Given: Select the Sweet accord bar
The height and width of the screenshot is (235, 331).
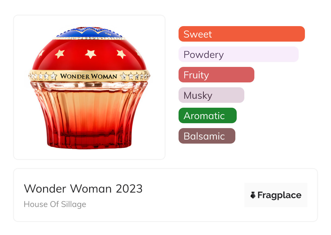Looking at the screenshot, I should point(242,34).
